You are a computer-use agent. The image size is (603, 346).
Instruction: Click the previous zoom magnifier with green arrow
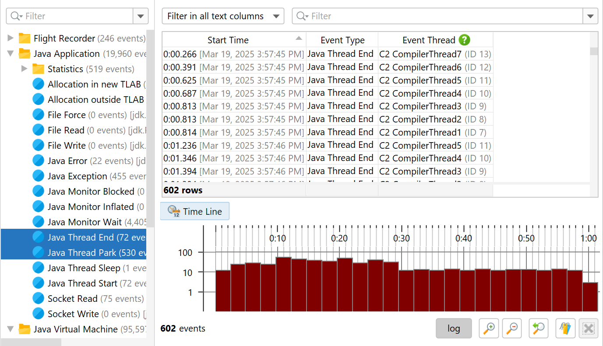(x=539, y=328)
